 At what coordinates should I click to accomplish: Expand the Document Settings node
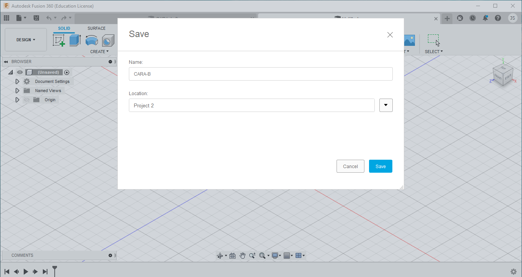tap(17, 81)
